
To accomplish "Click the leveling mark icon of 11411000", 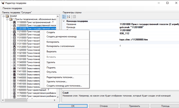I will [x=14, y=71].
